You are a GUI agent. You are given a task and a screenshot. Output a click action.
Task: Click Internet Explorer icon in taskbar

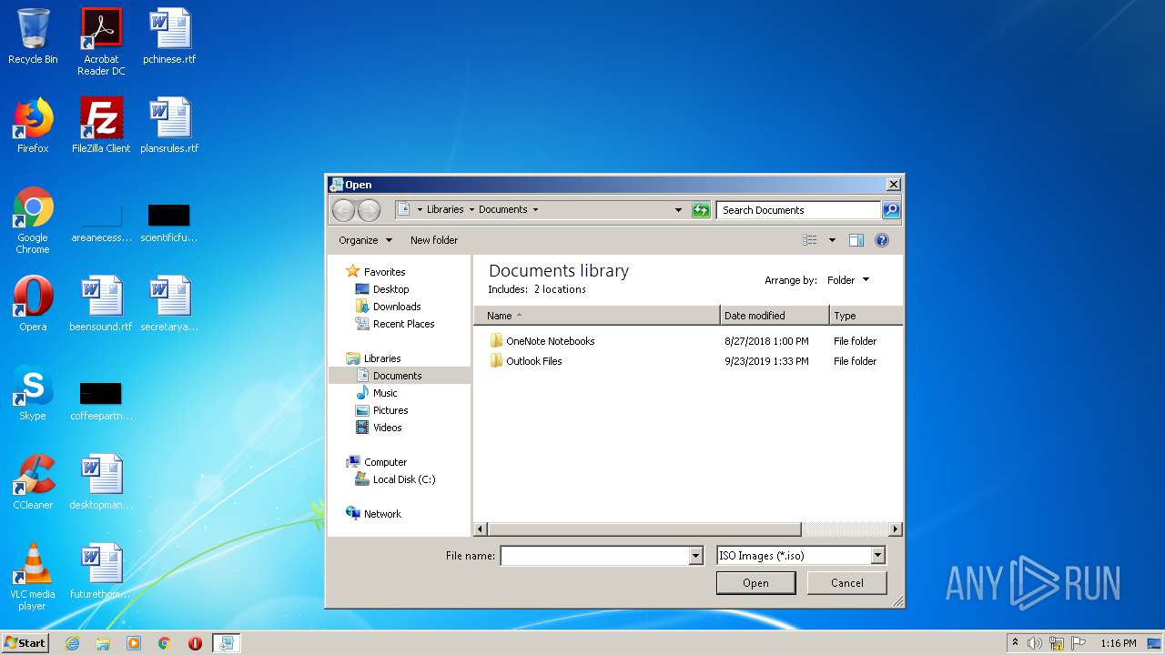(x=72, y=643)
